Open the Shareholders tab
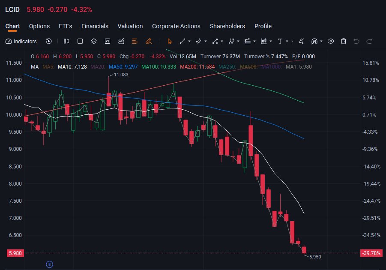The width and height of the screenshot is (386, 270). click(x=227, y=26)
